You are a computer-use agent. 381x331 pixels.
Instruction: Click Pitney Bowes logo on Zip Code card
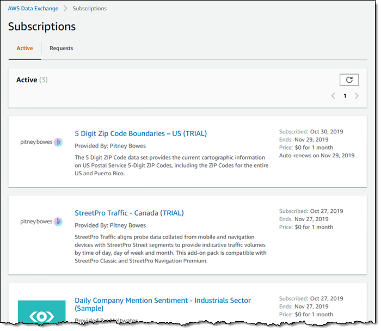point(41,142)
